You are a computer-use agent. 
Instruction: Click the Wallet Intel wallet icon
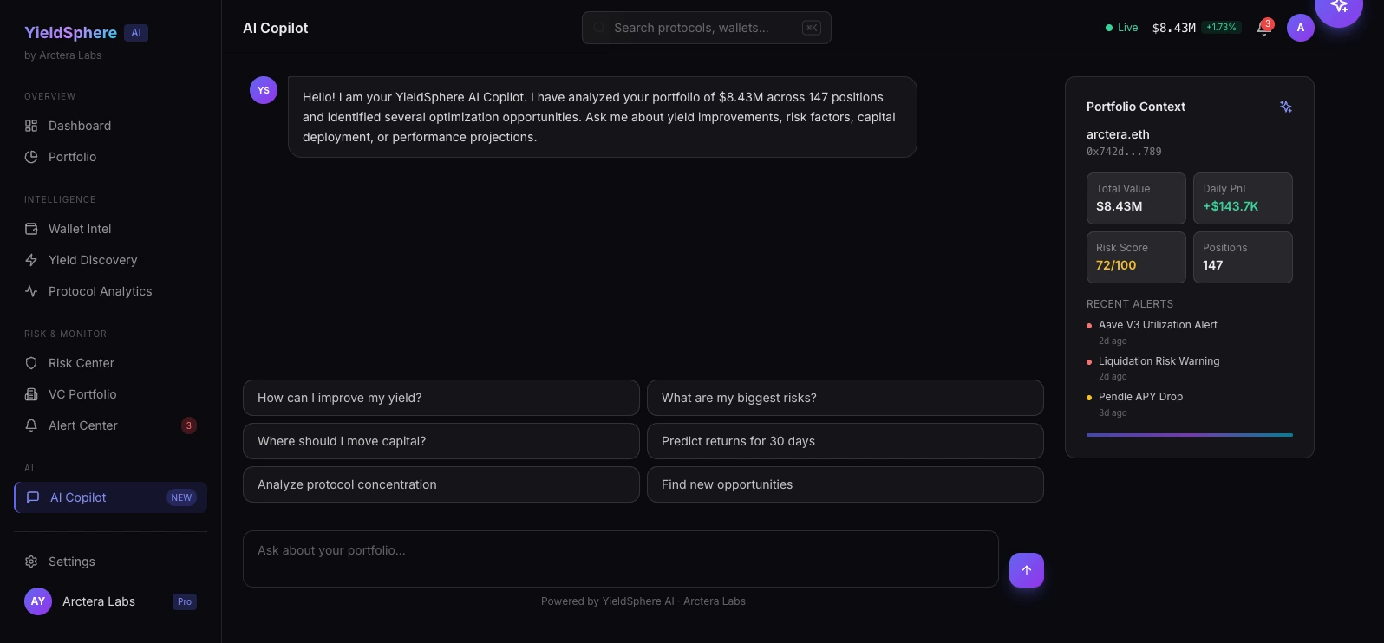coord(31,229)
